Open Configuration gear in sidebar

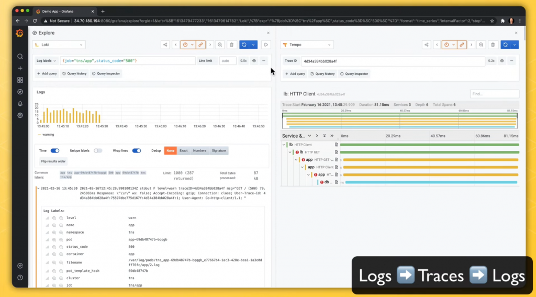coord(20,115)
